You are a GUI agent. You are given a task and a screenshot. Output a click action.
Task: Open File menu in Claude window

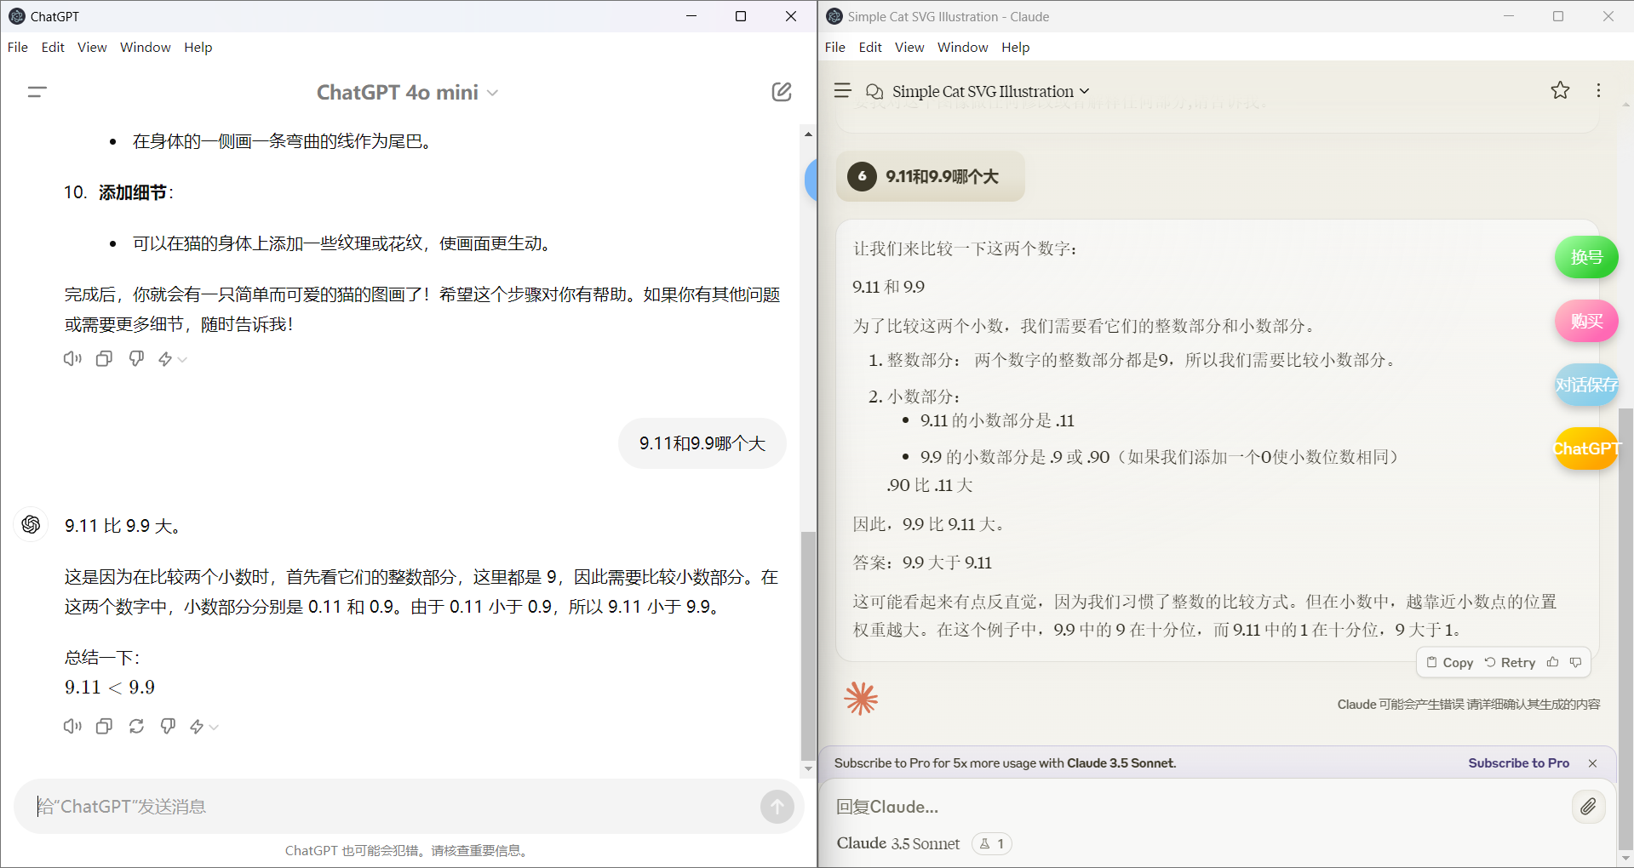pos(835,48)
